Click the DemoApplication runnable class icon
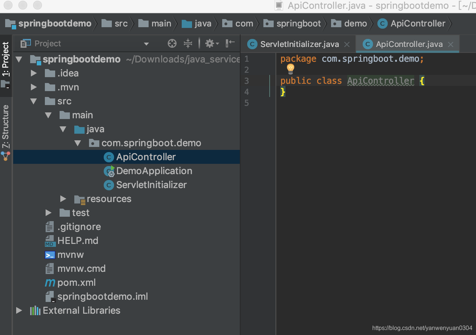This screenshot has height=335, width=476. (109, 171)
